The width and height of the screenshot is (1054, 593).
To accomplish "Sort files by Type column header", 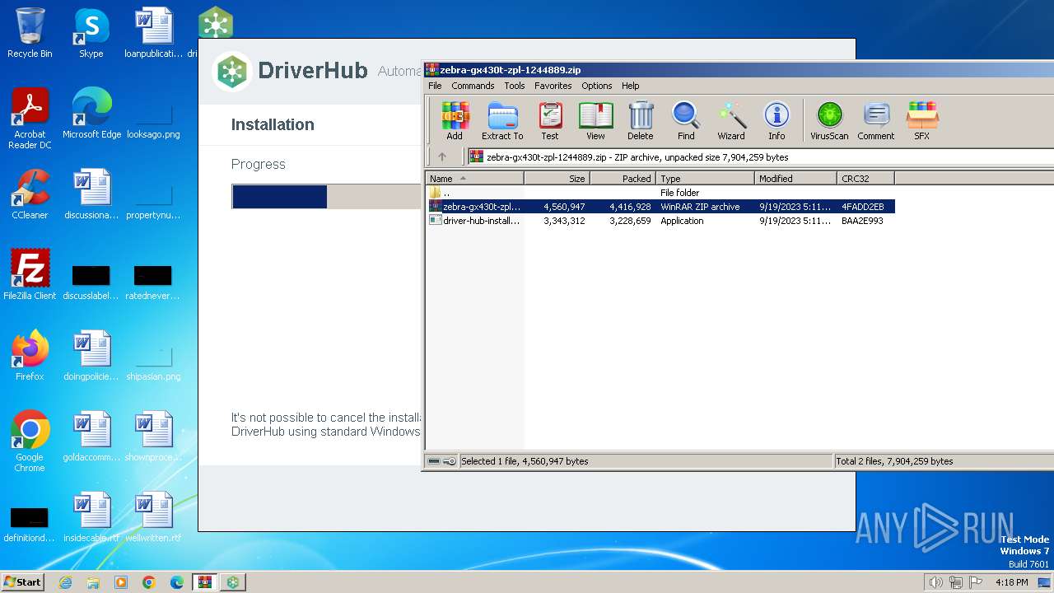I will 705,178.
